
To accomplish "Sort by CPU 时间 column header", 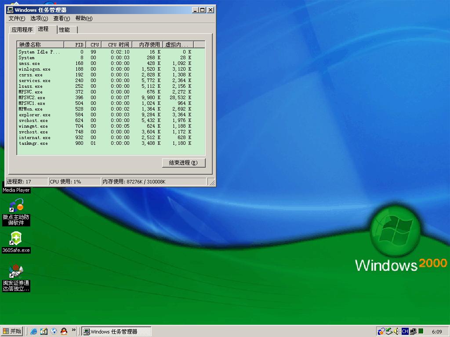I will click(117, 44).
